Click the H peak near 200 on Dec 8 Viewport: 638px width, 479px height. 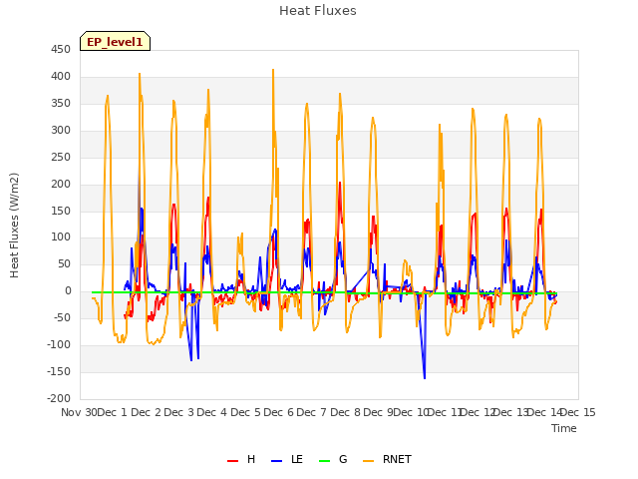pos(340,183)
